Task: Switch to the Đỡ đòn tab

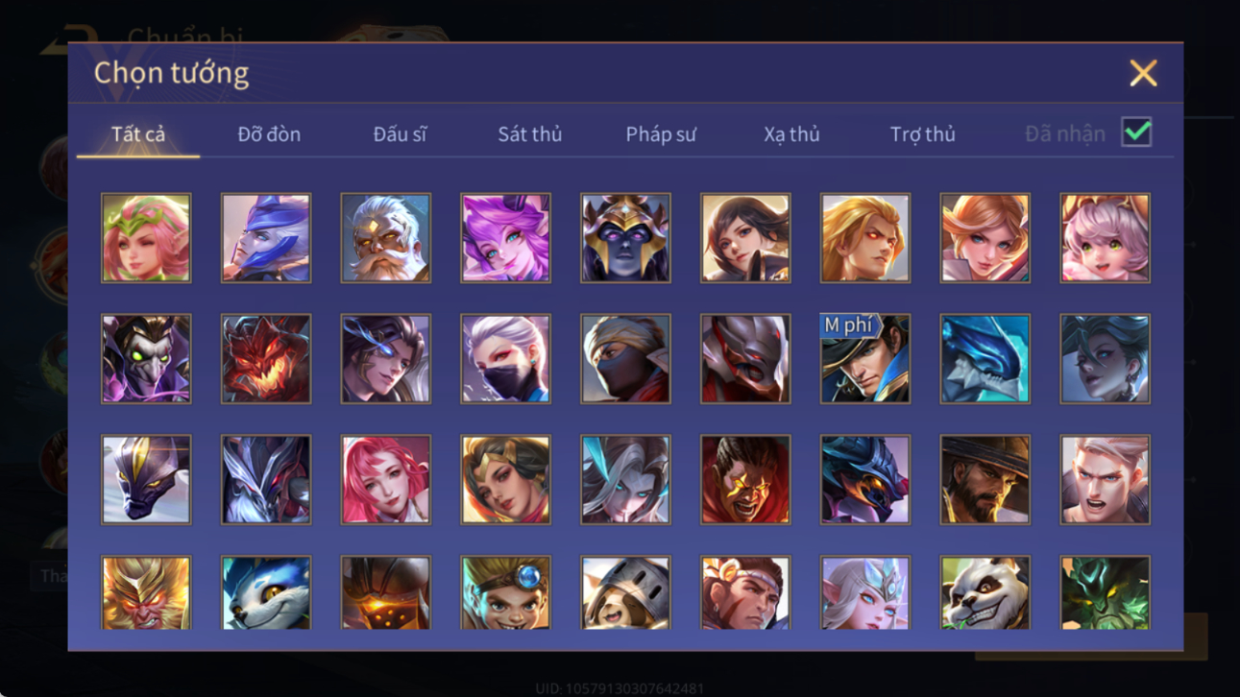Action: [269, 134]
